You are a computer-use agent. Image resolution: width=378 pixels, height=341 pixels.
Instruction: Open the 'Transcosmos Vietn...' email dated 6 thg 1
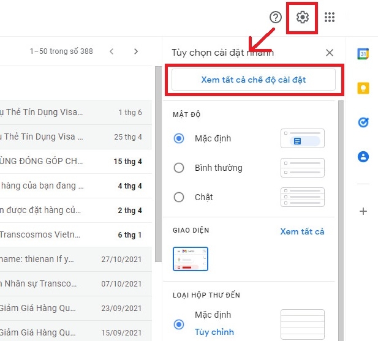pos(76,235)
